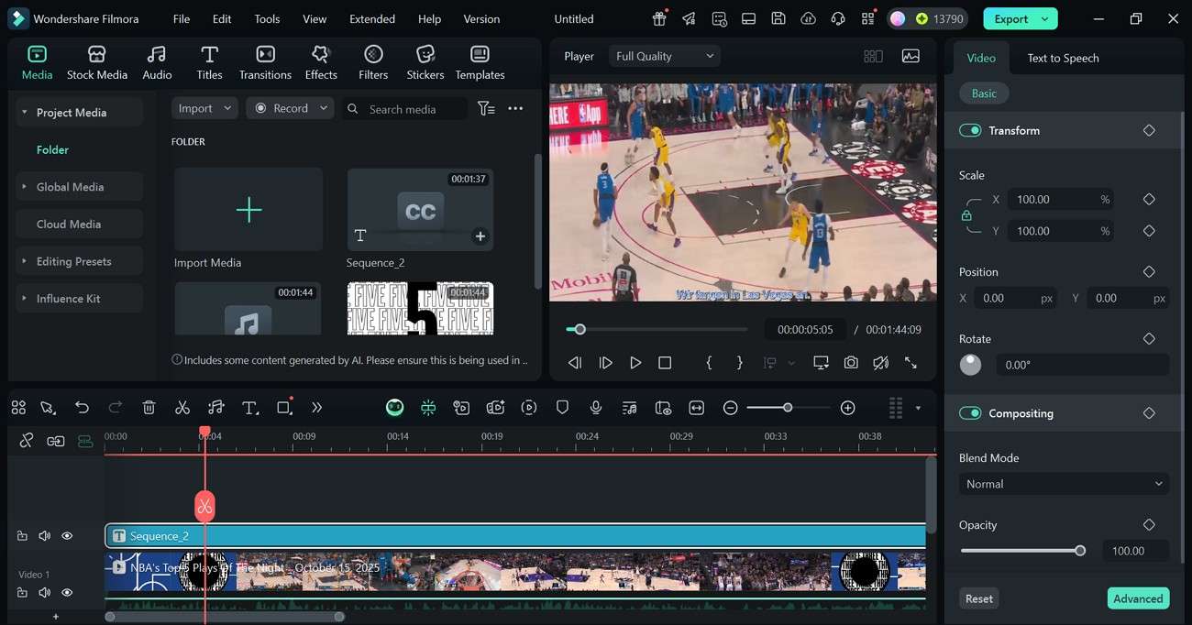Image resolution: width=1192 pixels, height=625 pixels.
Task: Open the Import dropdown
Action: point(204,108)
